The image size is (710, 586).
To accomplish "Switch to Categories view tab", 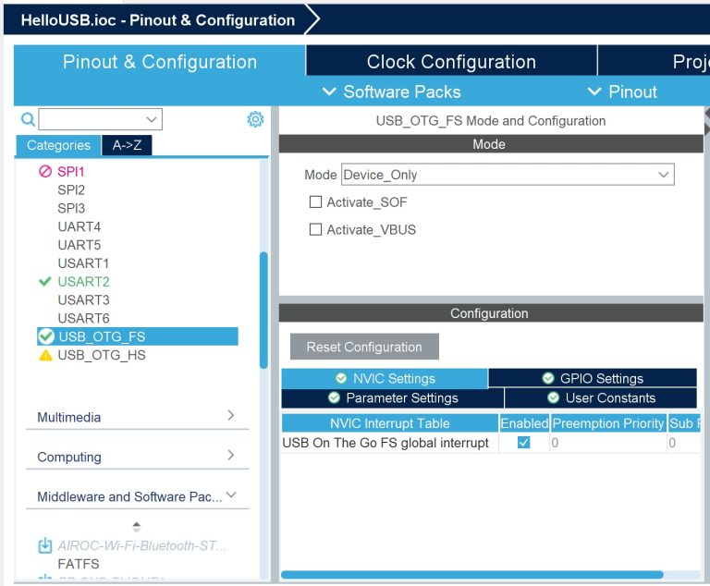I will coord(58,145).
